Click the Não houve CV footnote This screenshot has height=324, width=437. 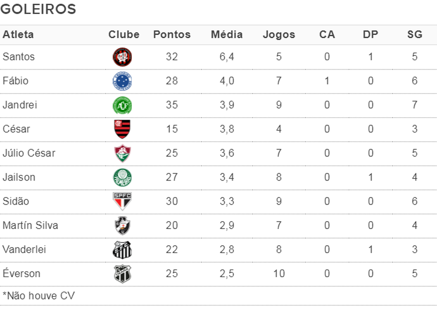38,296
